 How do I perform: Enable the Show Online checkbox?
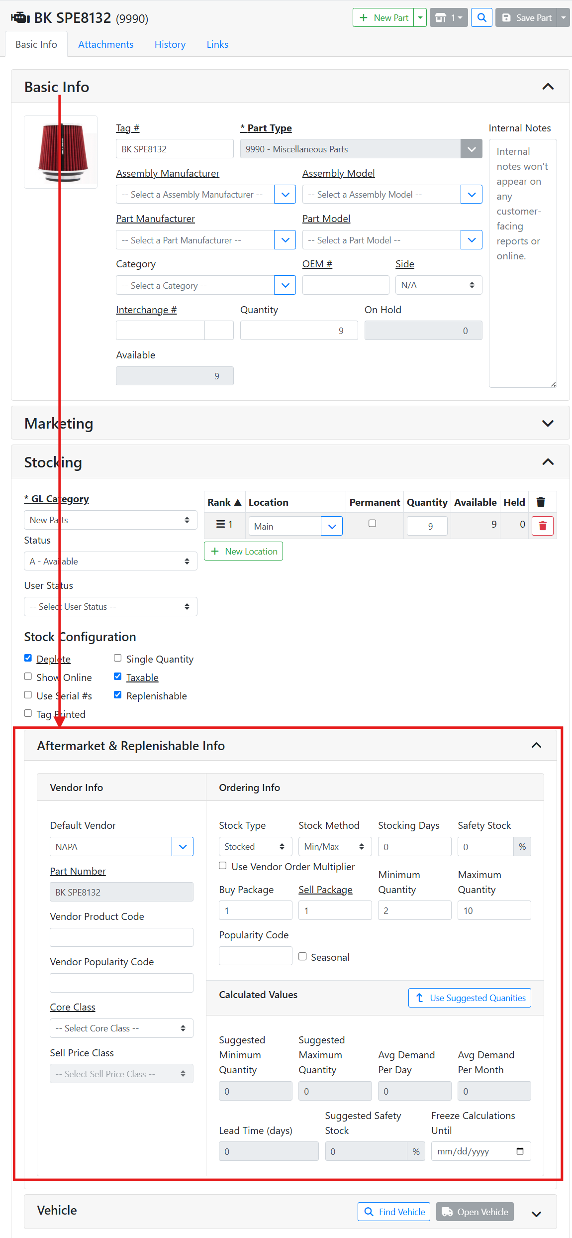(28, 676)
